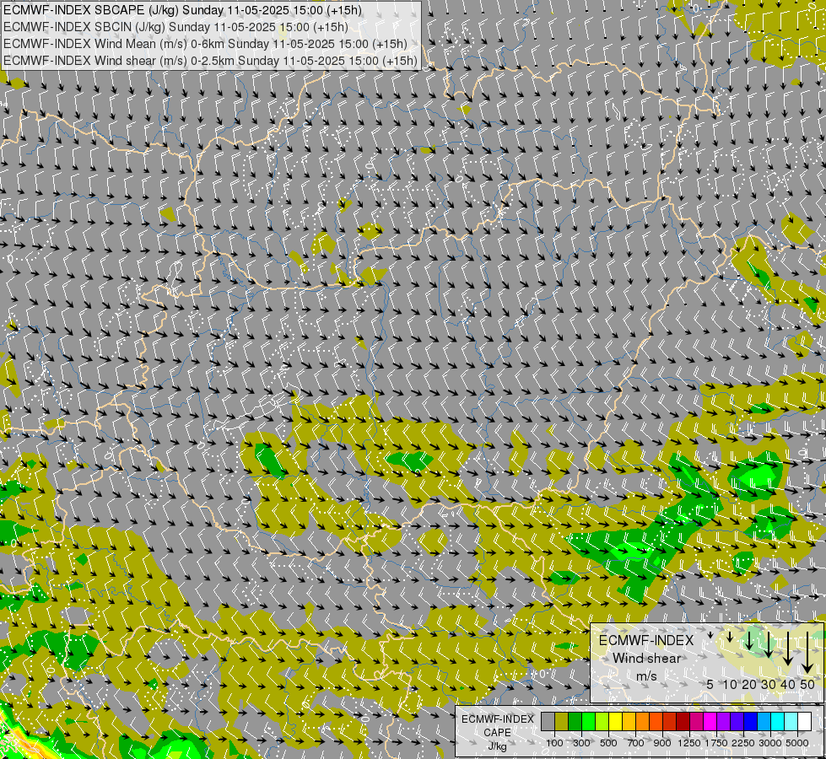Screen dimensions: 826x759
Task: Click the '5' wind shear scale label
Action: [x=710, y=685]
